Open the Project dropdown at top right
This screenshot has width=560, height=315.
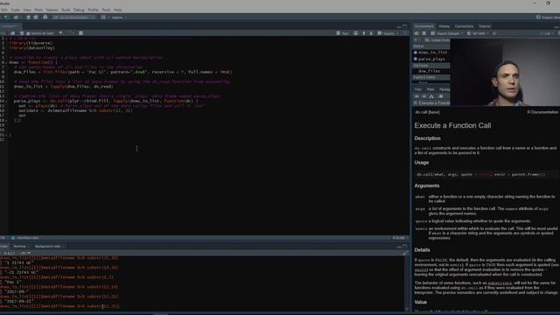549,17
